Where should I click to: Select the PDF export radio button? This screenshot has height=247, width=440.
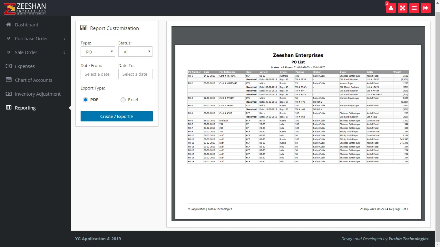[85, 100]
